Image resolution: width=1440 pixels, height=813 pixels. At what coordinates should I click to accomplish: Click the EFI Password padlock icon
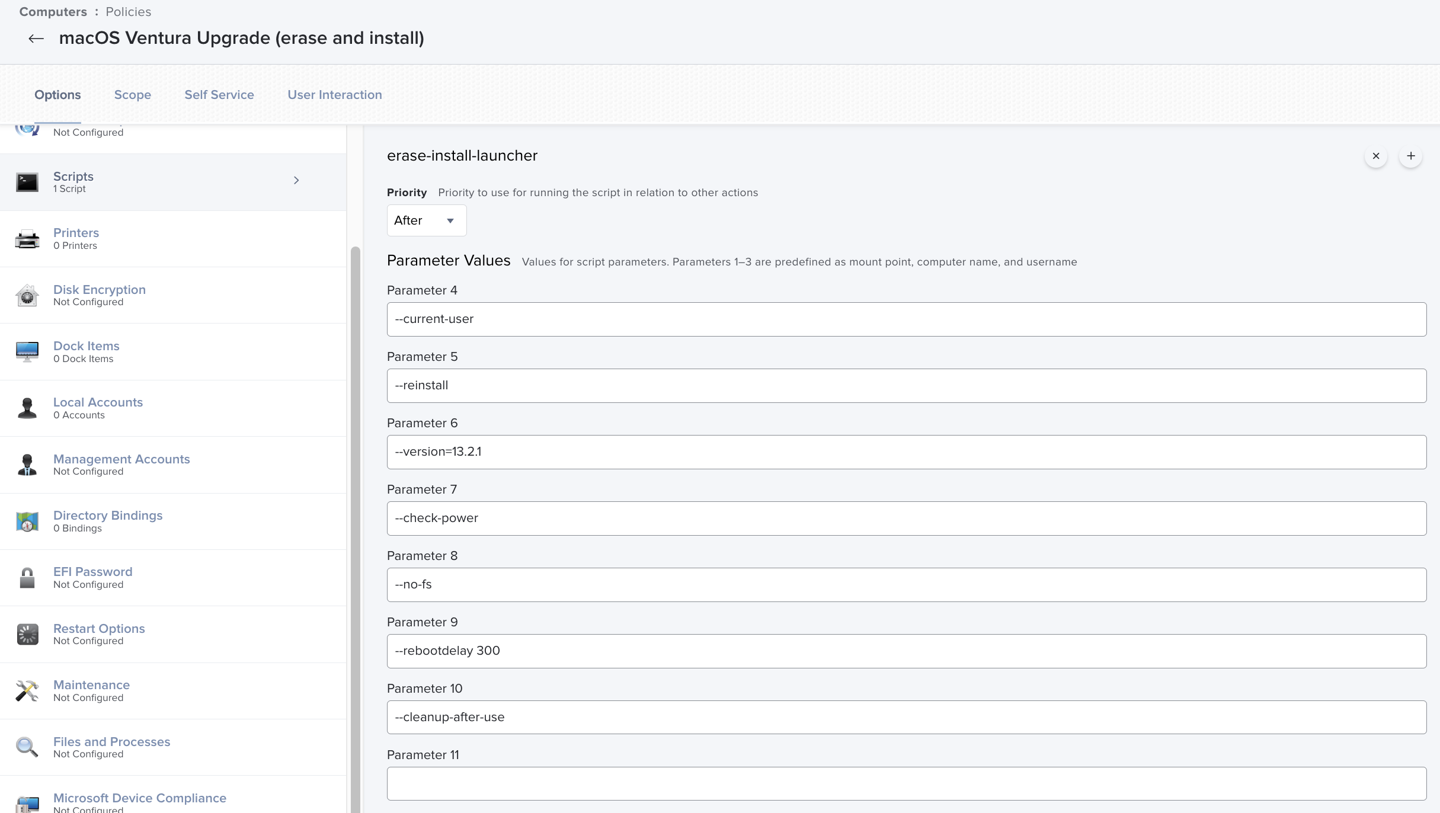(27, 577)
